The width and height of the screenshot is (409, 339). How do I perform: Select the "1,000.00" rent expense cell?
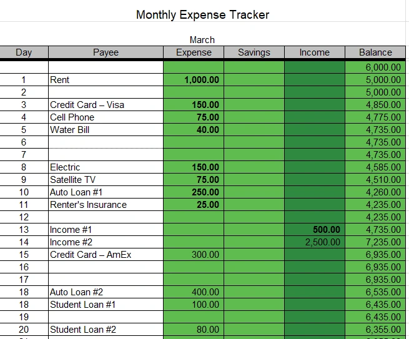pos(194,80)
